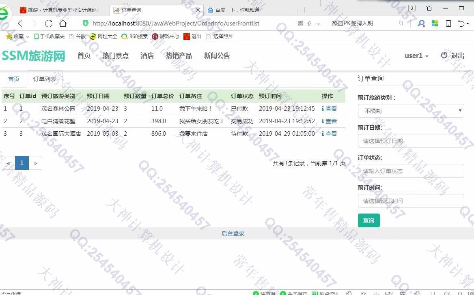Click the 预订日期 date input field
This screenshot has width=474, height=295.
pyautogui.click(x=411, y=141)
